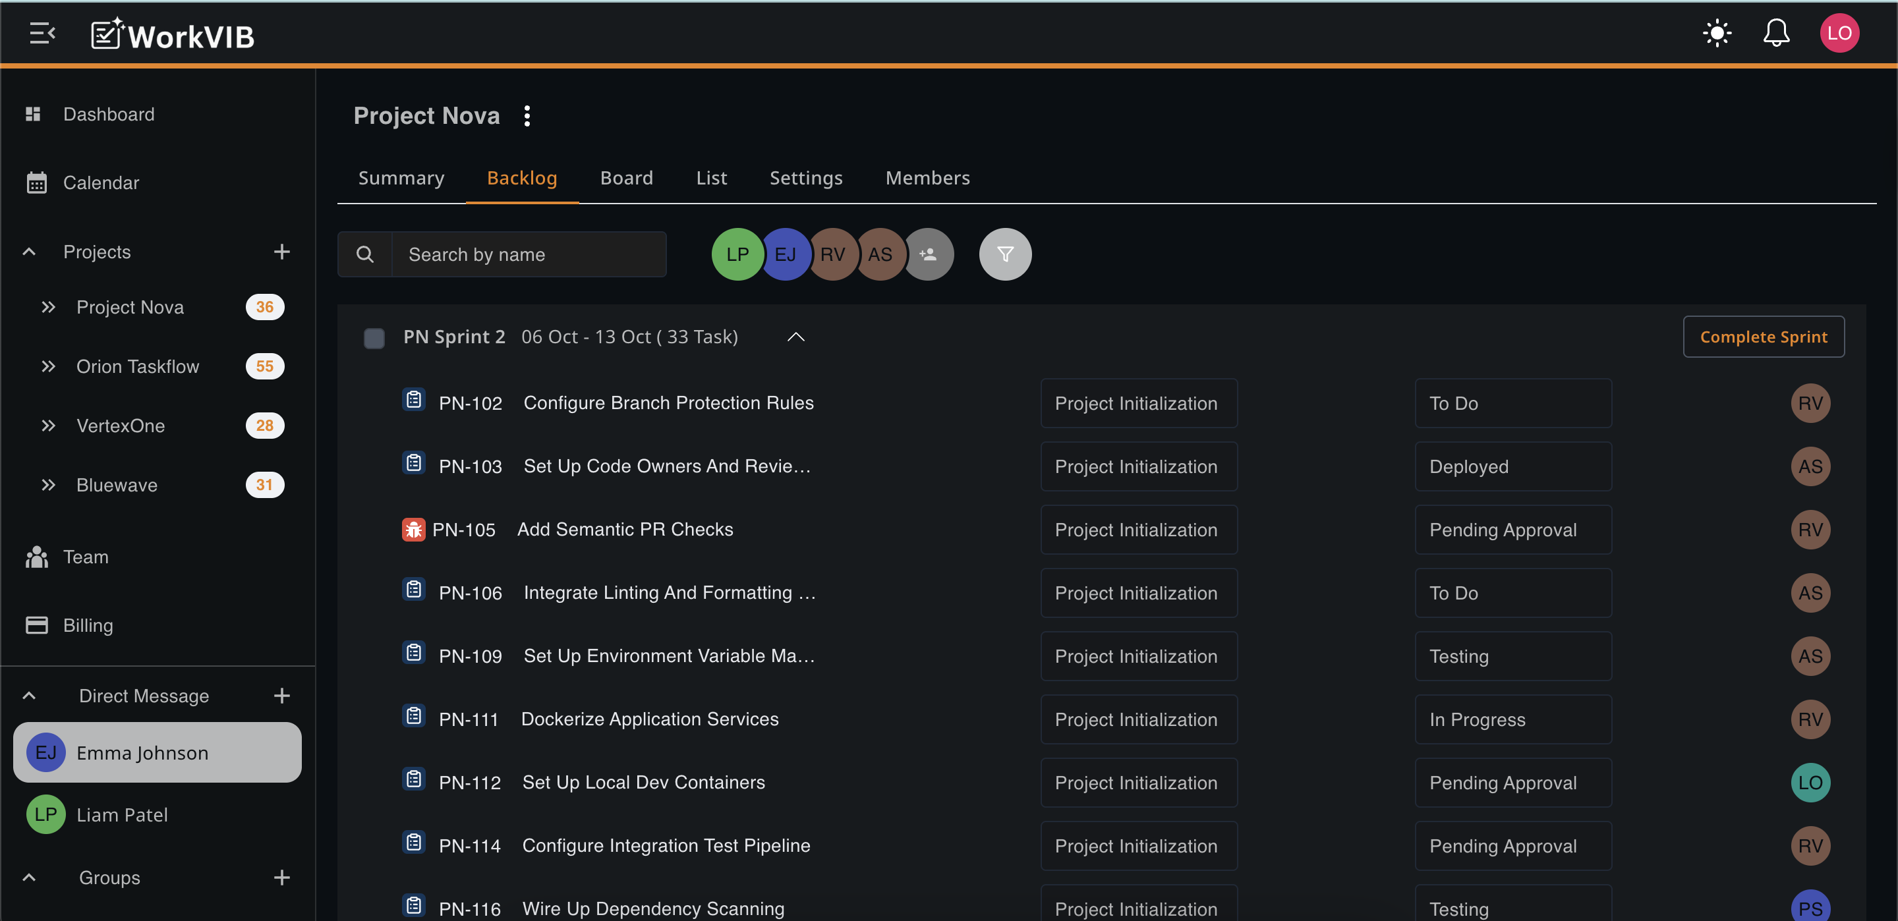Viewport: 1898px width, 921px height.
Task: Click the filter funnel icon
Action: tap(1004, 254)
